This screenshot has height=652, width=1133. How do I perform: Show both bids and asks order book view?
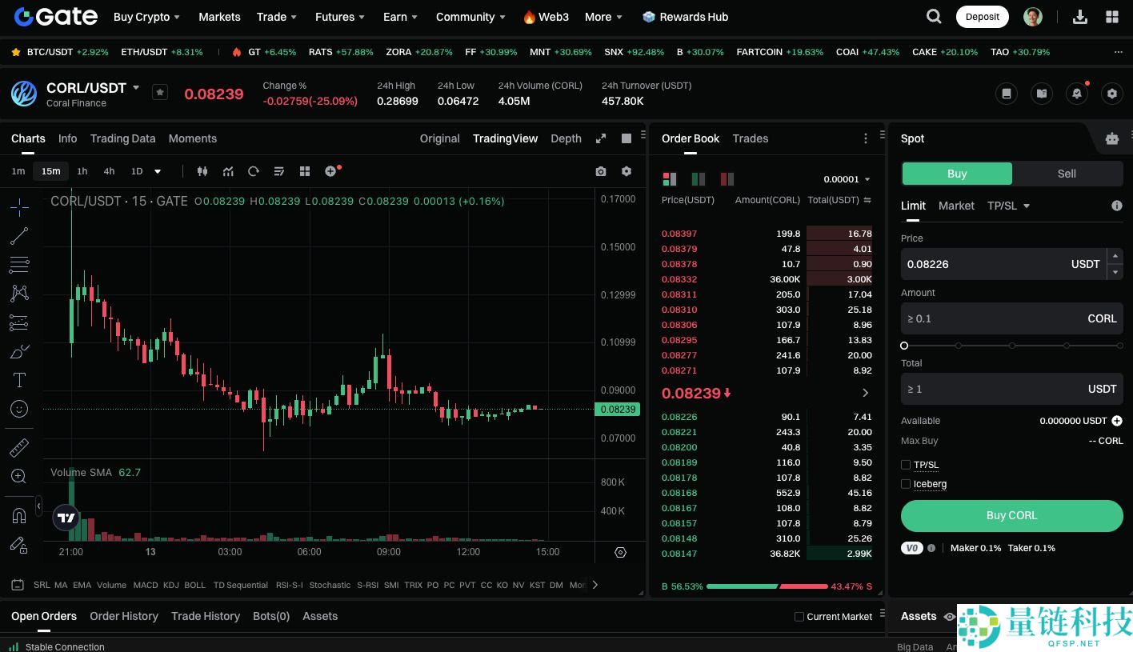(x=670, y=179)
